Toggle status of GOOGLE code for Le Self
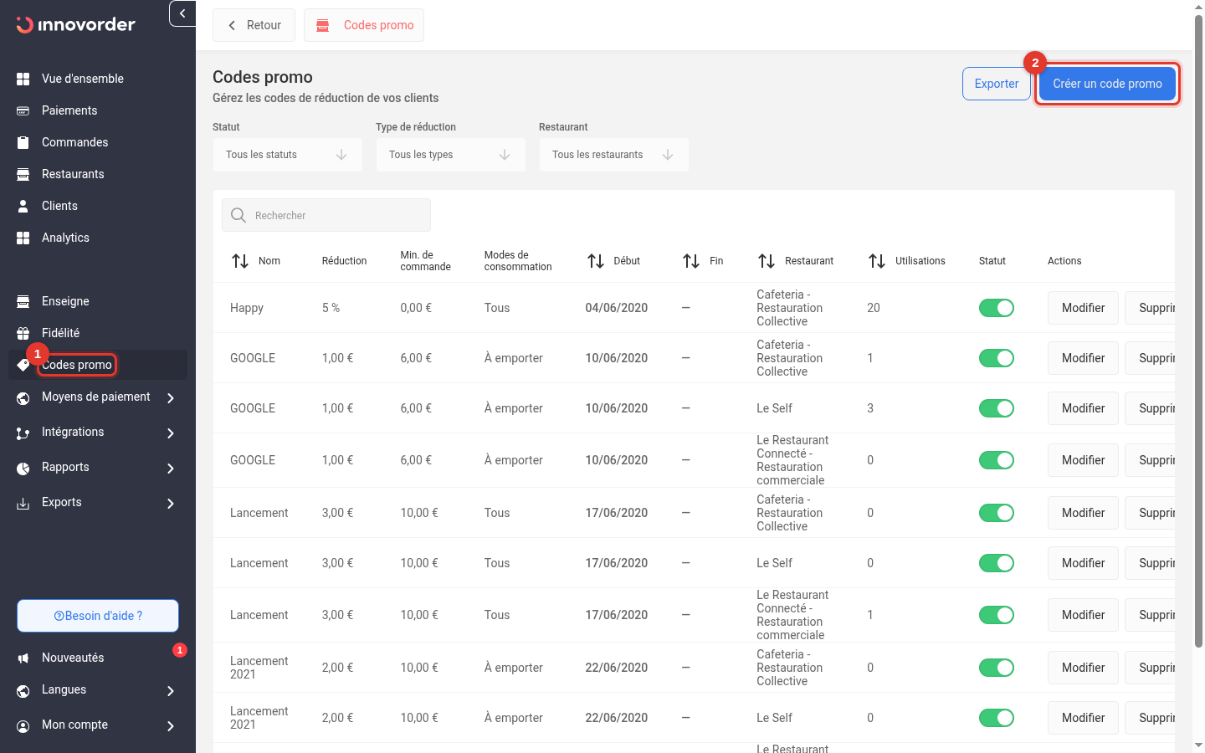 point(997,408)
